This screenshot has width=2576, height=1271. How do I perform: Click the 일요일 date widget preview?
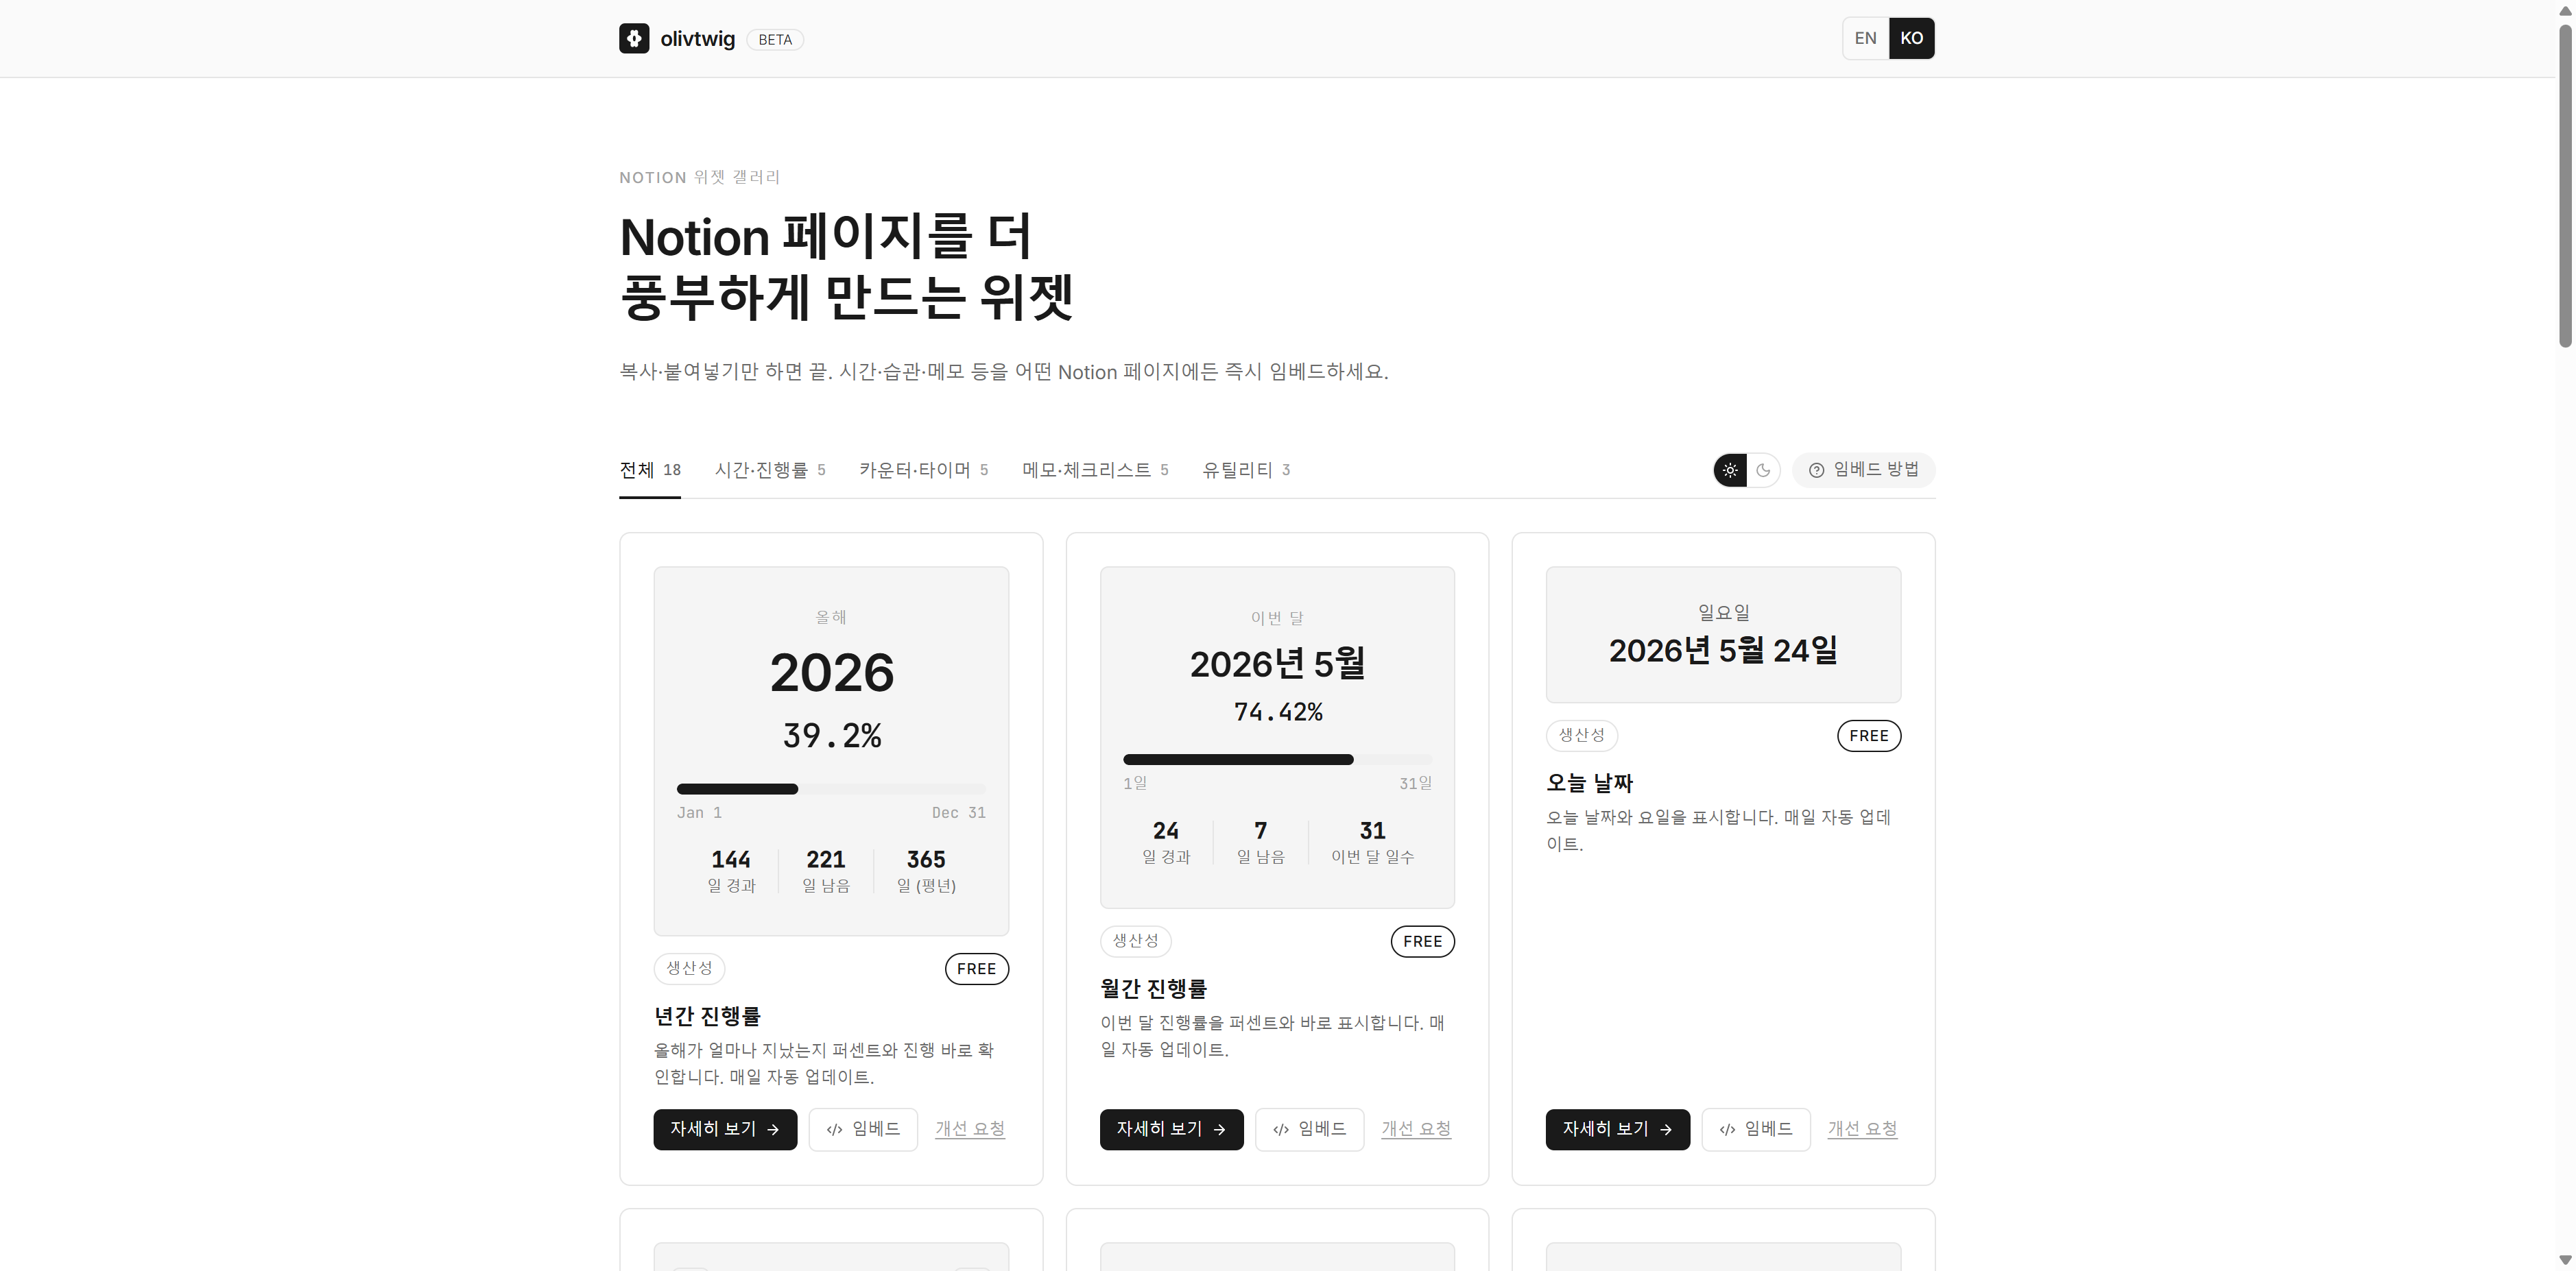pos(1723,635)
